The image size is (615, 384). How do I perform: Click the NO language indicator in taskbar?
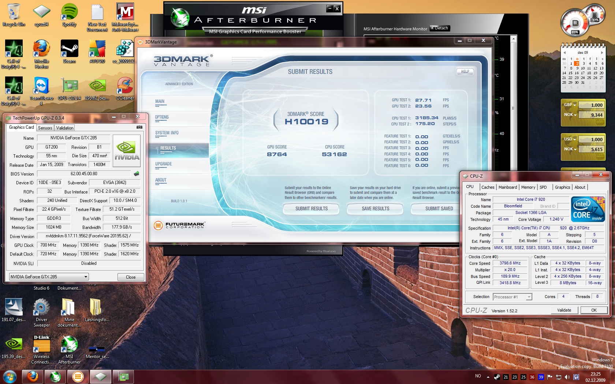478,376
